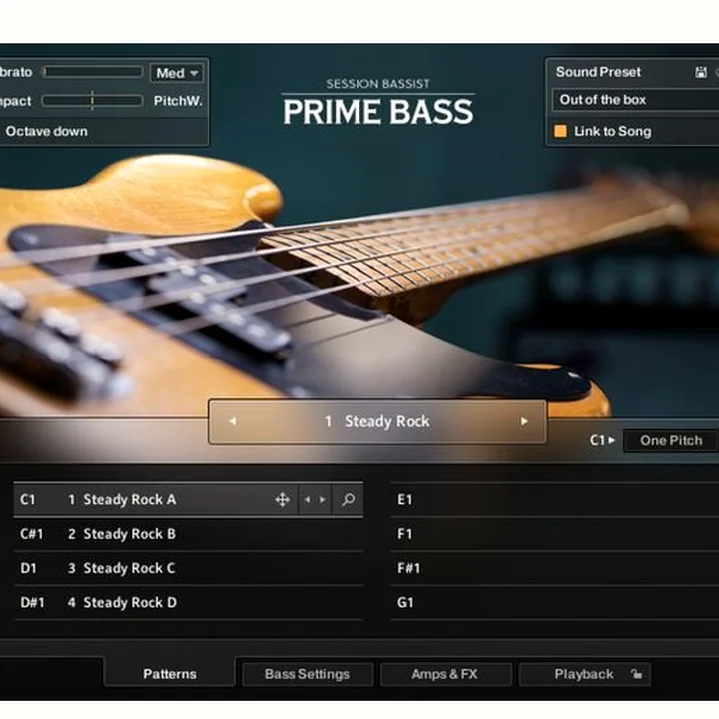Go to previous pattern in C1 slot

(x=307, y=500)
